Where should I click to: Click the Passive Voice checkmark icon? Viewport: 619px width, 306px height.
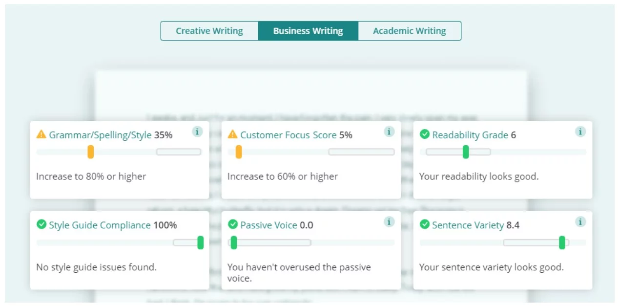[x=232, y=225]
